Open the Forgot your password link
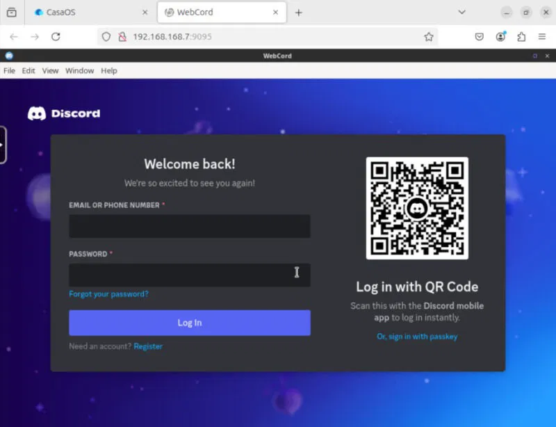556x427 pixels. click(x=108, y=294)
